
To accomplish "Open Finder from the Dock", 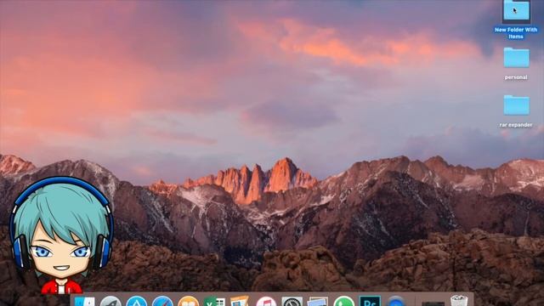I will click(x=85, y=302).
